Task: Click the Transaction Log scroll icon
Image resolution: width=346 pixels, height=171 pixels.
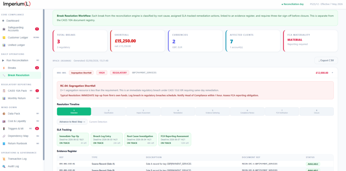Action: 4,159
